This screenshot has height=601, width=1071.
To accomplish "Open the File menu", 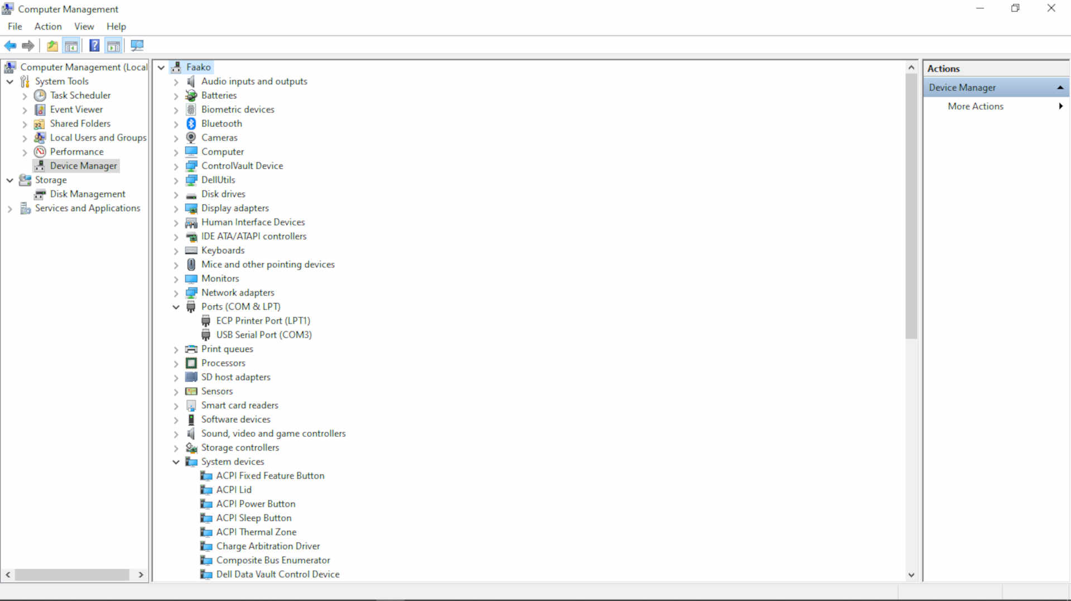I will click(15, 26).
